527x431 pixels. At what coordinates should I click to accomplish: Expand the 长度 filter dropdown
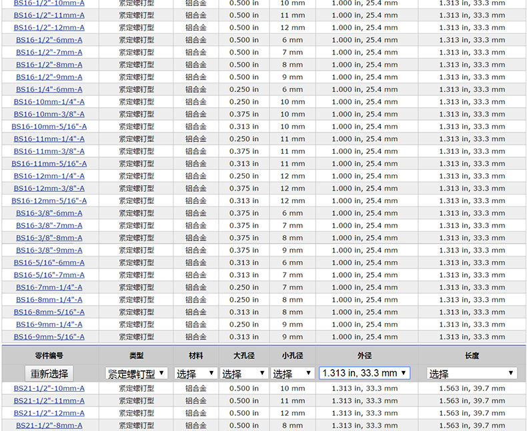tap(472, 374)
